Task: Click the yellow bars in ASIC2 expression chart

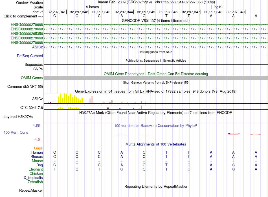Action: (71, 98)
